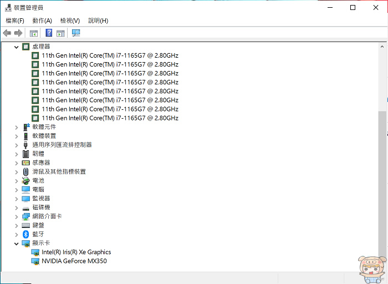Click the 磁碟機 disk drive icon
The width and height of the screenshot is (388, 284).
click(25, 209)
